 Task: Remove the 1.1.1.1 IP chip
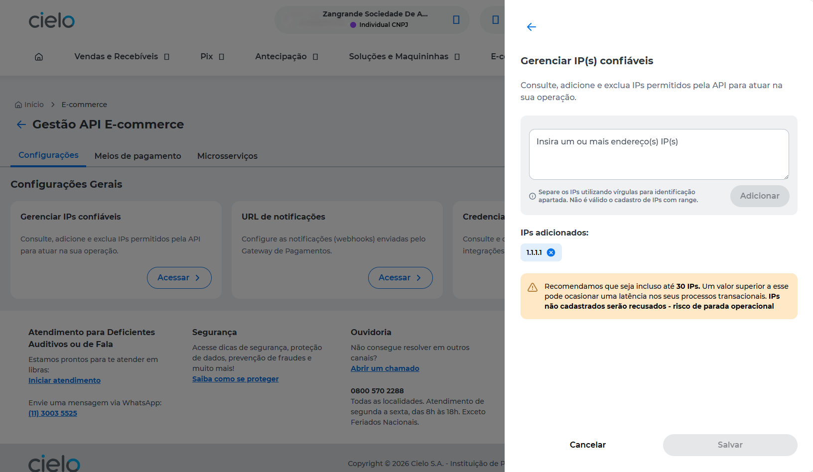(x=551, y=252)
